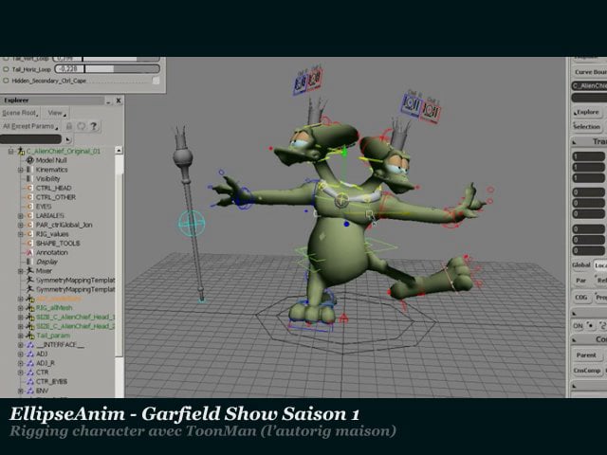607x455 pixels.
Task: Click the Kinematics property icon
Action: [28, 170]
